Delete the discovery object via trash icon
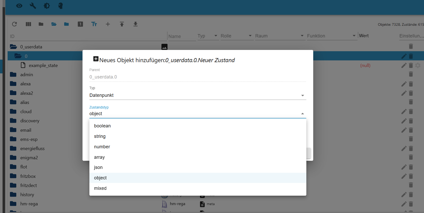424x213 pixels. pyautogui.click(x=411, y=121)
